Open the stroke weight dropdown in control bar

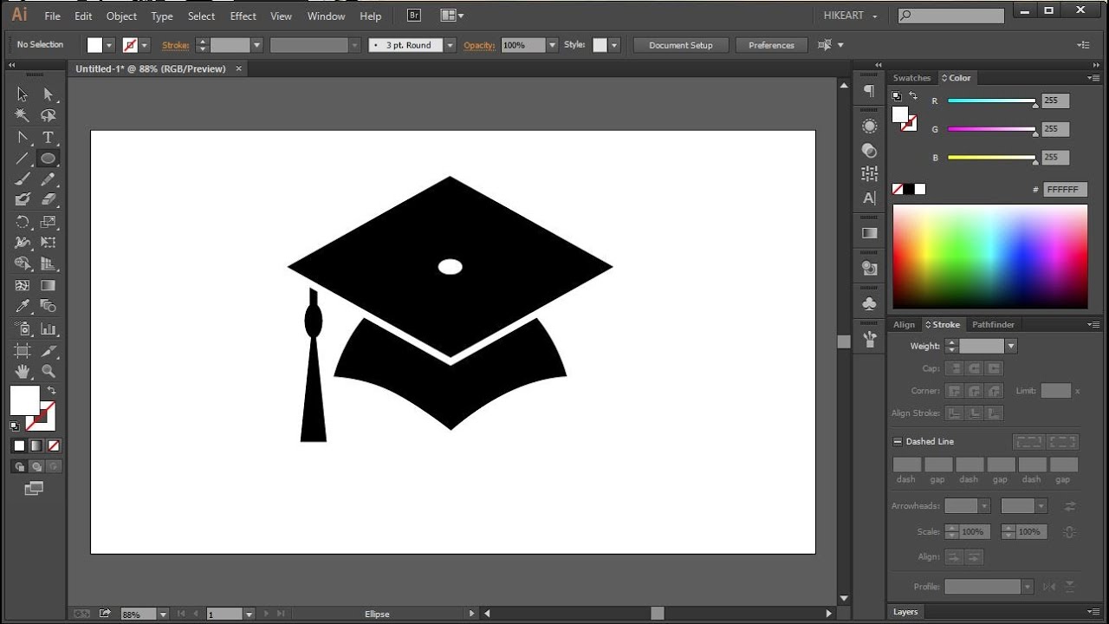[x=256, y=45]
